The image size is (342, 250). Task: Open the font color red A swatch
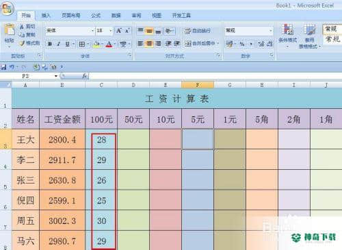coord(109,44)
